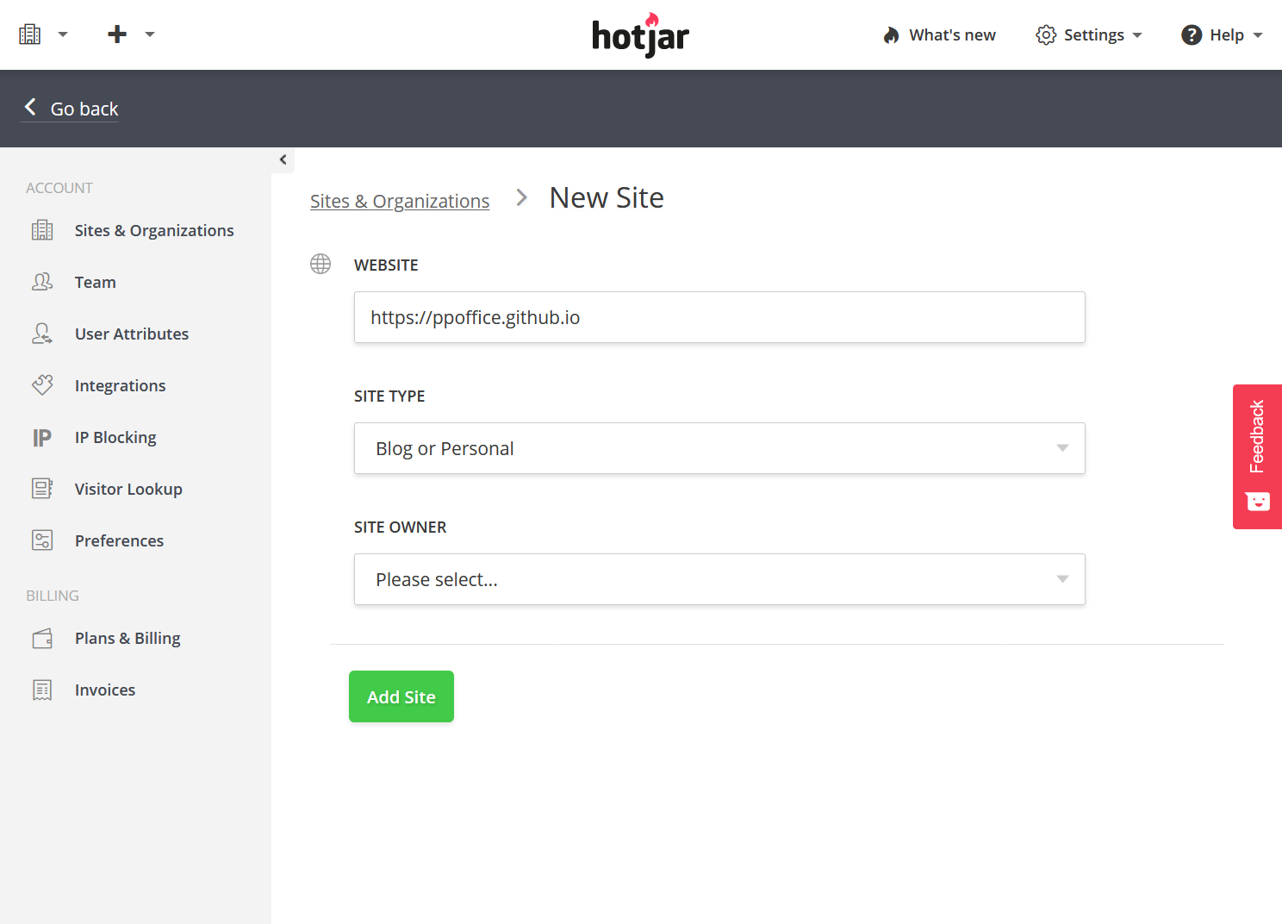Click the Integrations puzzle icon
The image size is (1282, 924).
(x=42, y=385)
